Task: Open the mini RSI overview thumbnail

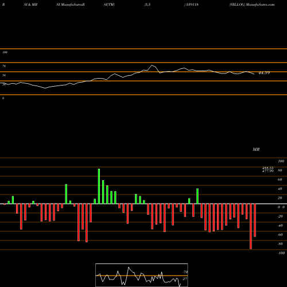Action: point(142,275)
